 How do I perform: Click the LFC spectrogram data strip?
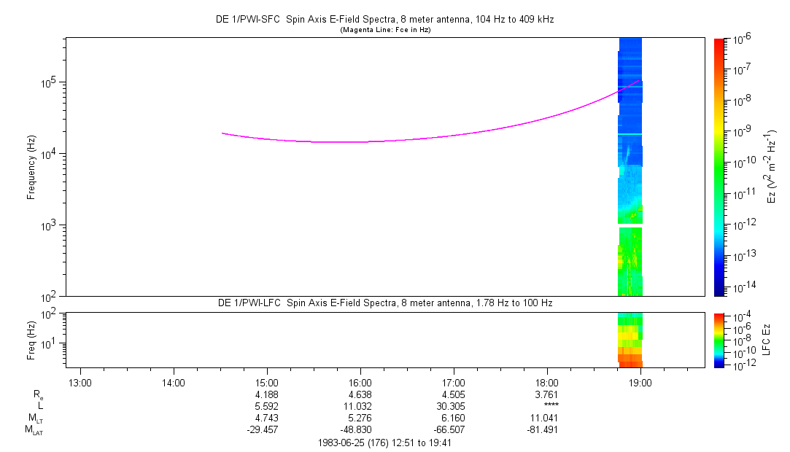[630, 340]
